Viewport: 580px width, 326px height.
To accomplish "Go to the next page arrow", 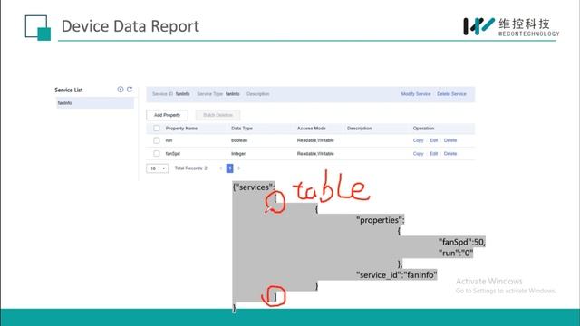I will point(239,168).
